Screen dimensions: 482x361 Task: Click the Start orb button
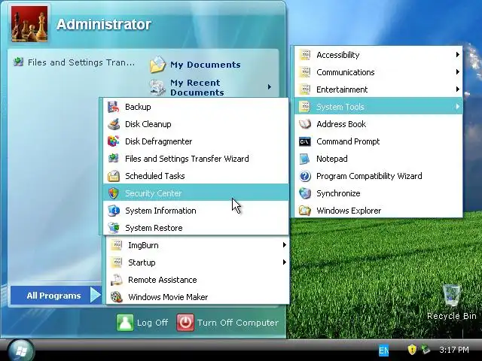[x=20, y=350]
